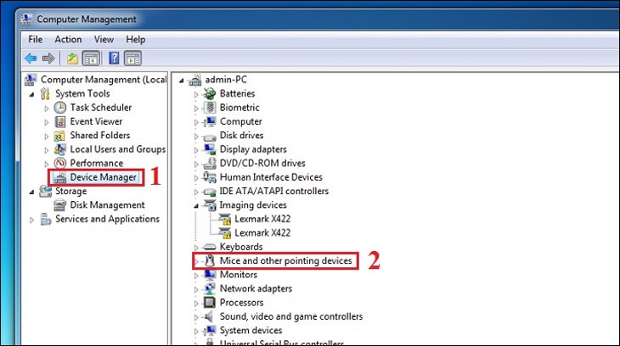
Task: Click the Event Viewer icon
Action: click(60, 121)
